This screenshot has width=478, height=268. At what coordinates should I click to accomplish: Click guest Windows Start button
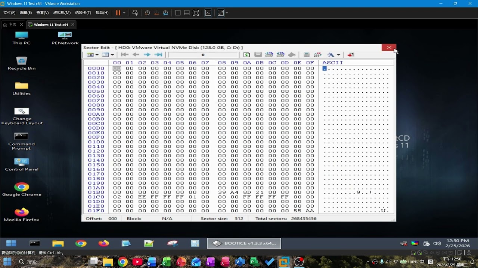click(x=11, y=243)
